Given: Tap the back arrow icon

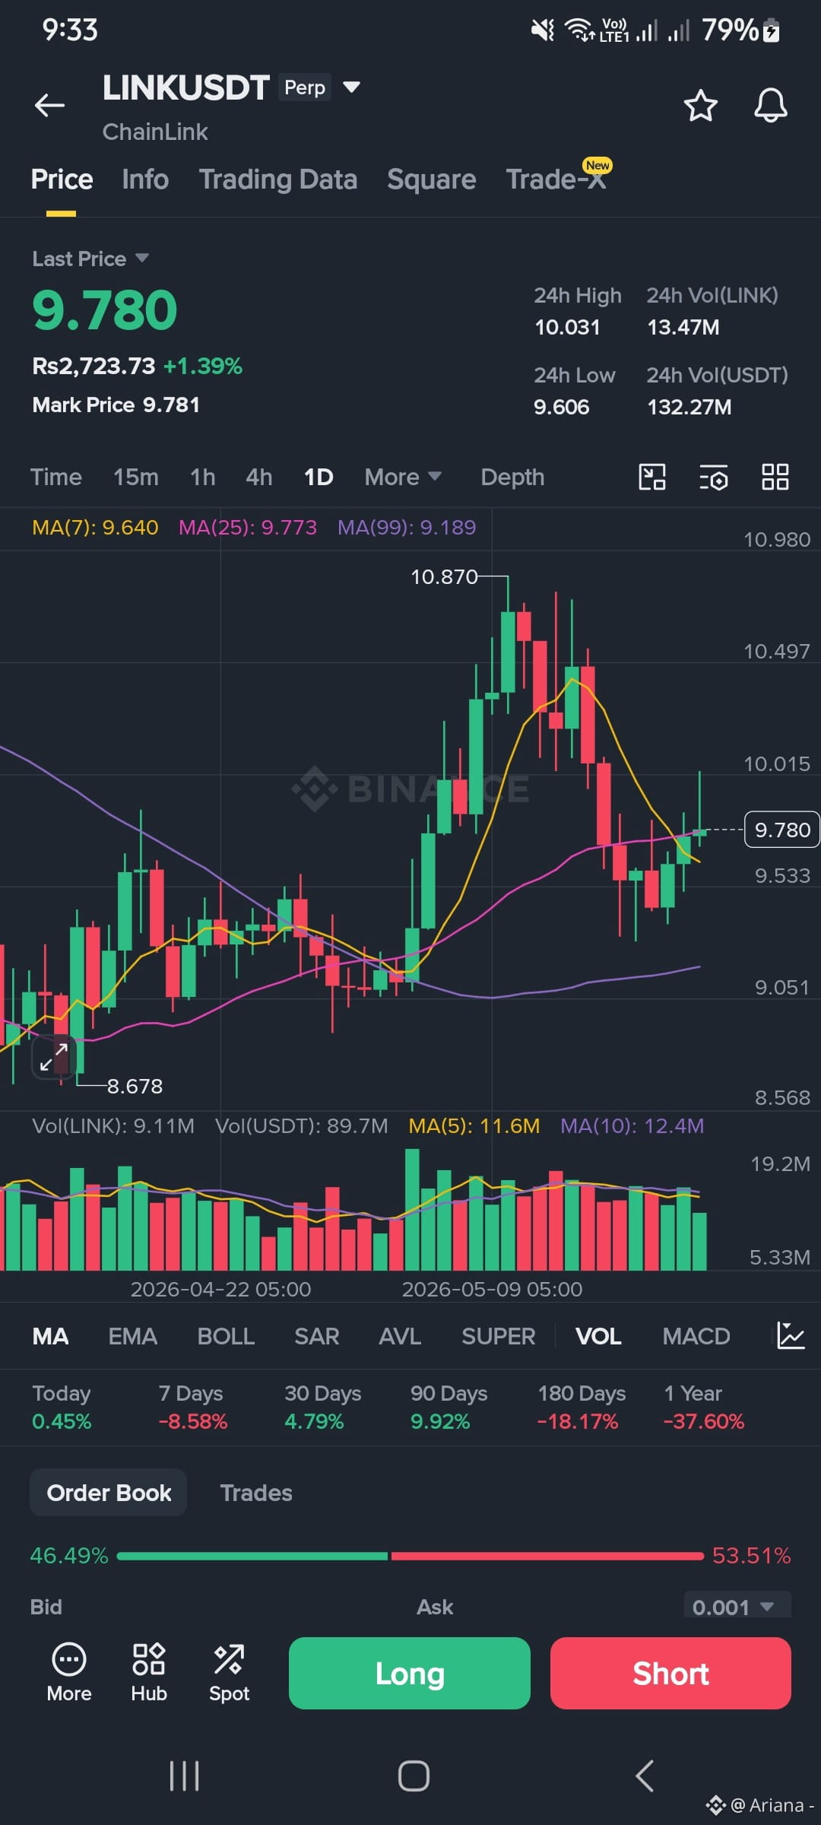Looking at the screenshot, I should click(49, 105).
